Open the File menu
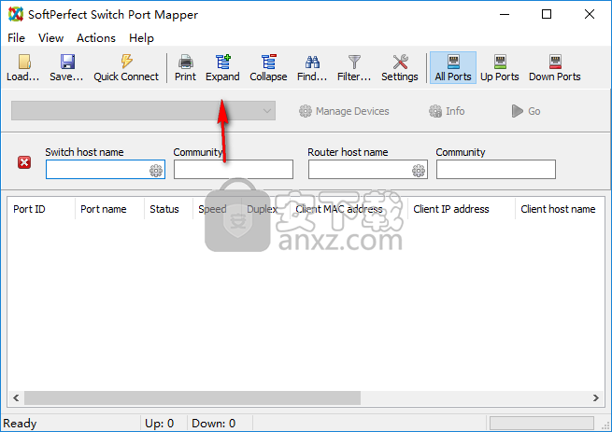 pos(17,38)
